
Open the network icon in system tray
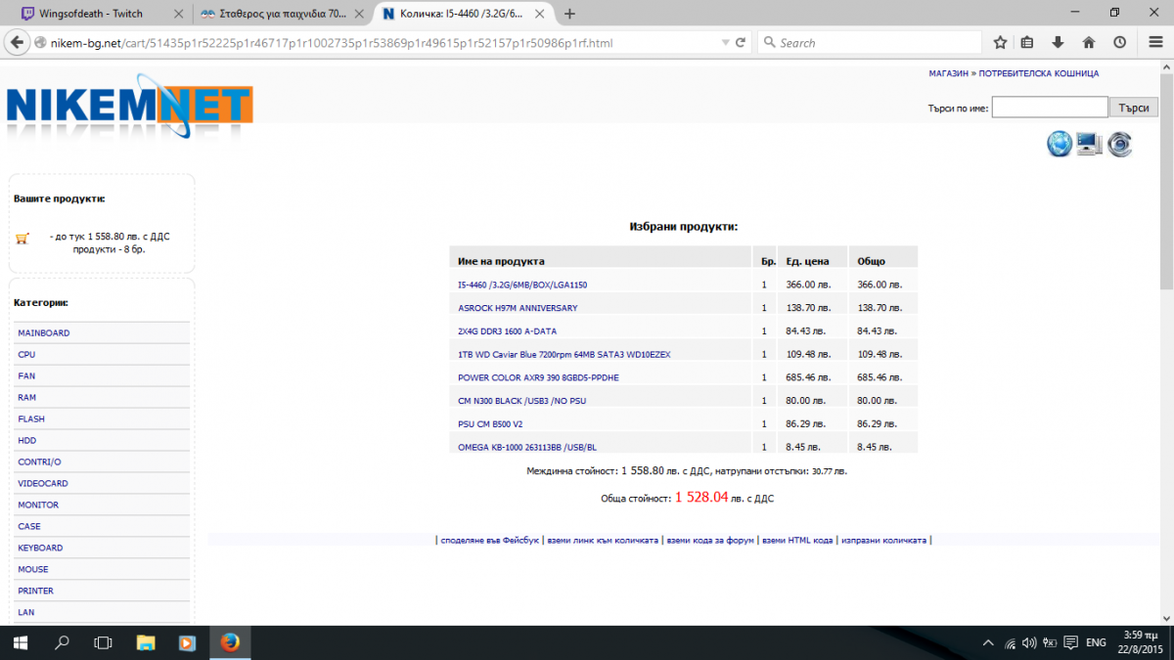pos(1009,642)
